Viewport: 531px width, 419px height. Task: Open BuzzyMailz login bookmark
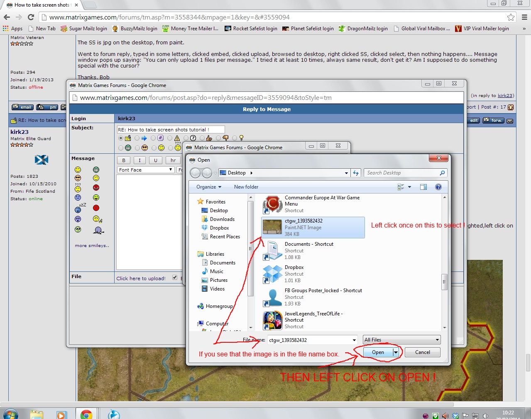click(135, 29)
